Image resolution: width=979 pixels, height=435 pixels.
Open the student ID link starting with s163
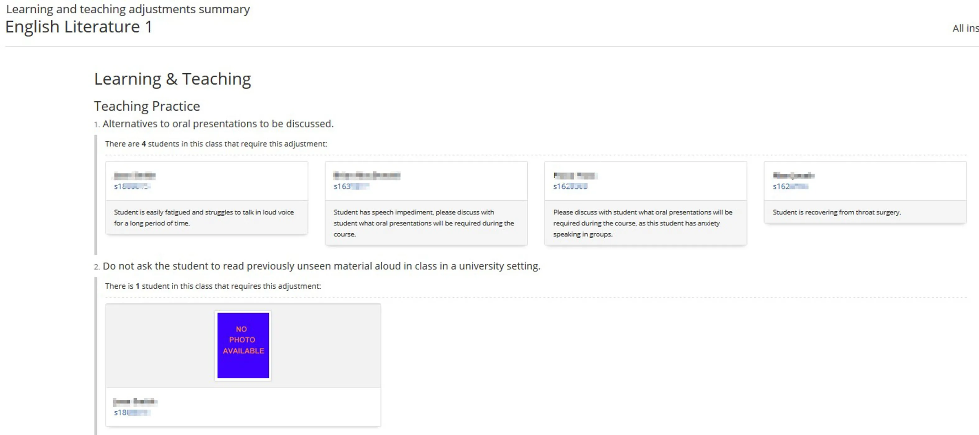351,186
